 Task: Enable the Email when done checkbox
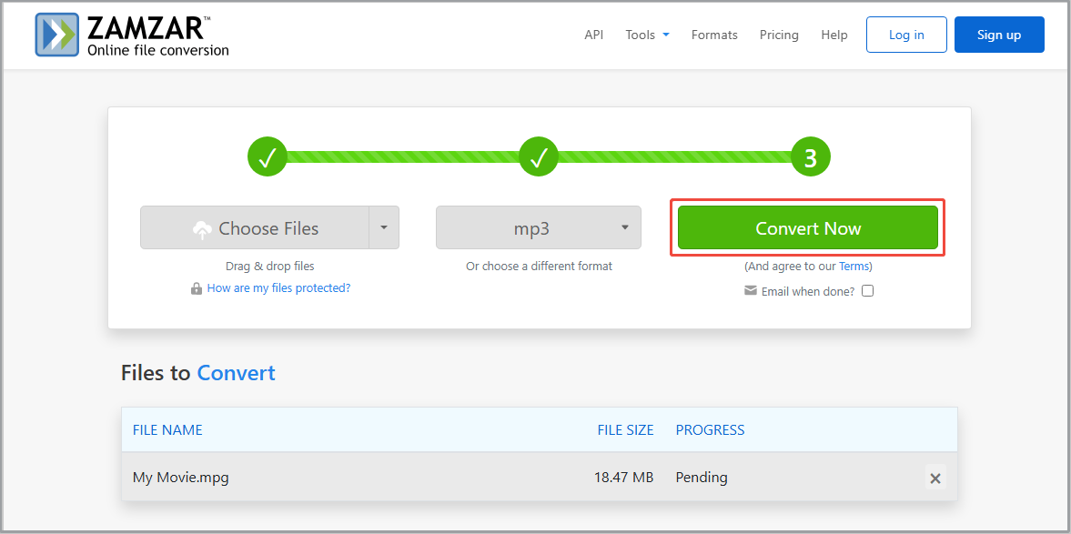tap(867, 291)
